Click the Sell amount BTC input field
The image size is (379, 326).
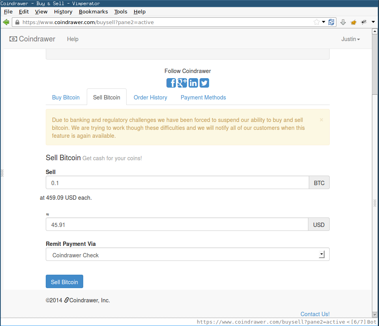point(177,183)
